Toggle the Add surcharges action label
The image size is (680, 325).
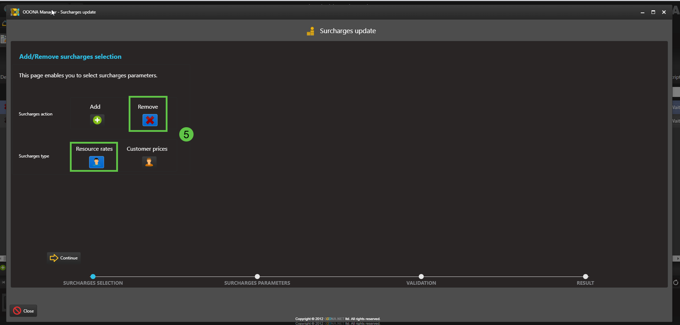95,107
